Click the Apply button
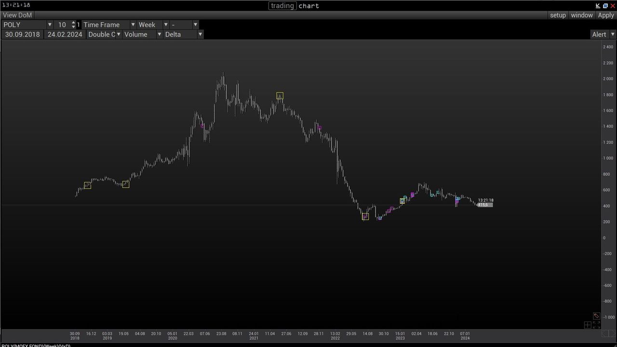The image size is (617, 347). [606, 15]
